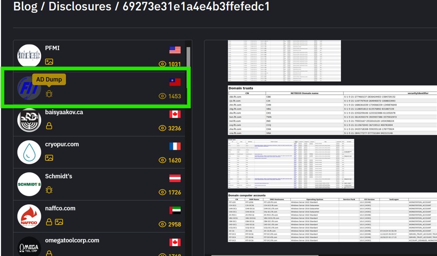Click the water drop logo for cryopur.com
The width and height of the screenshot is (437, 256).
[x=29, y=152]
